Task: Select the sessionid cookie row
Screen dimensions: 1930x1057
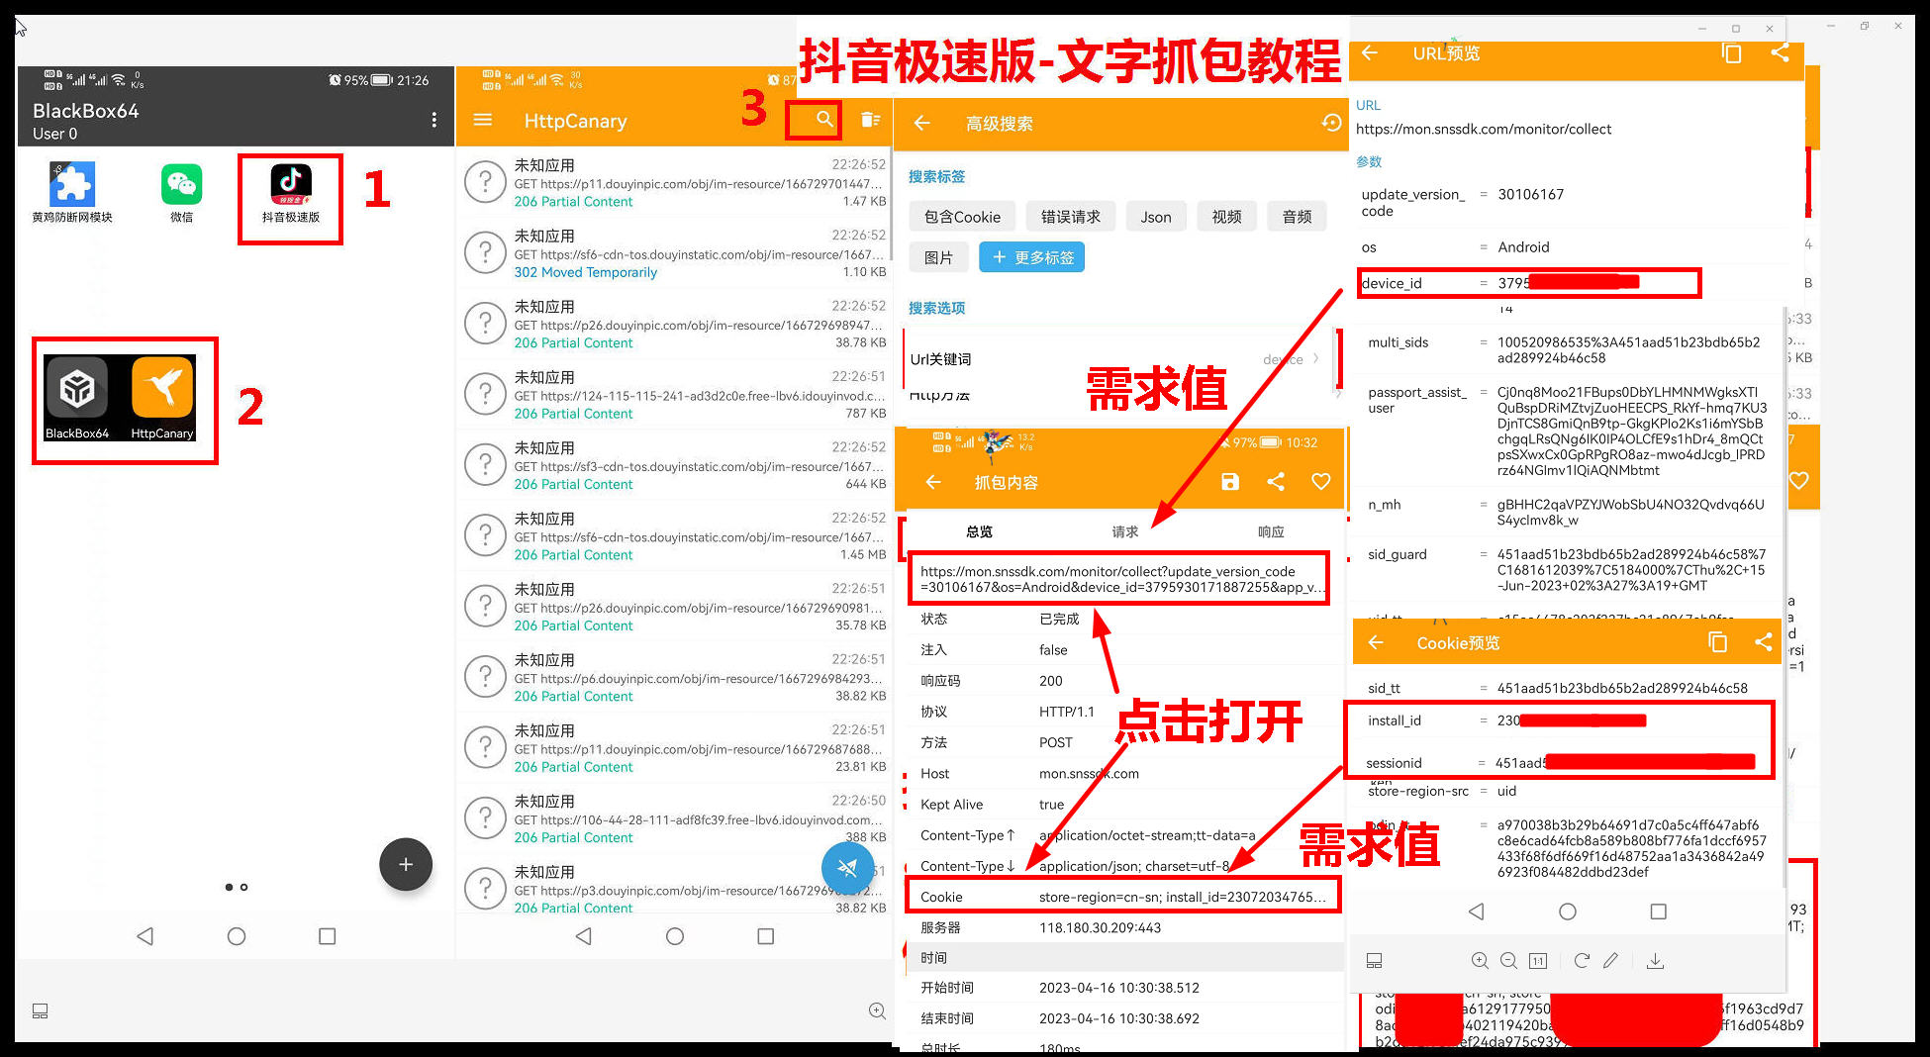Action: (1560, 762)
